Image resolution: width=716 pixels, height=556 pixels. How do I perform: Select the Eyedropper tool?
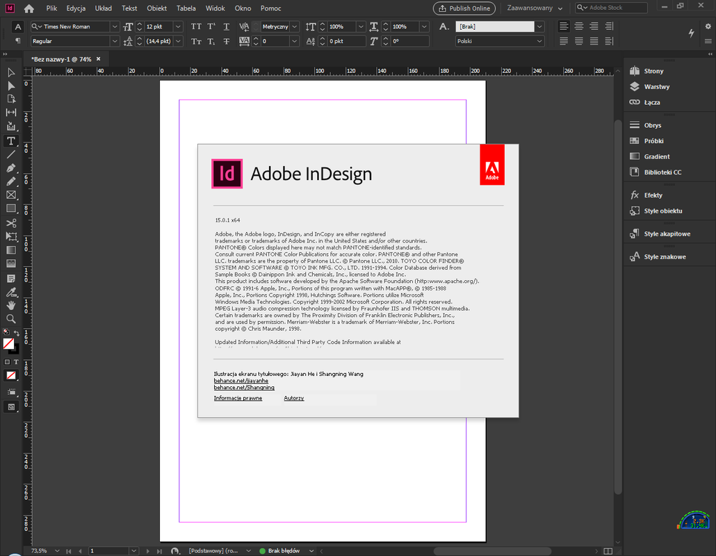click(x=11, y=292)
